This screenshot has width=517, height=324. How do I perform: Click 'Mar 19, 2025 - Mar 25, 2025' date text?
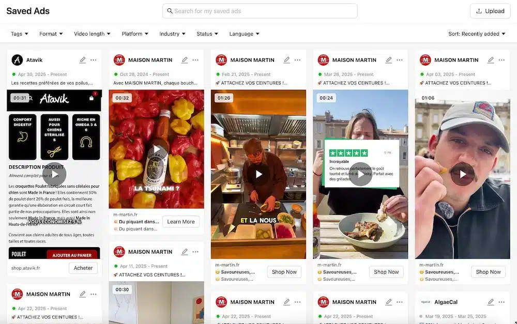coord(455,316)
